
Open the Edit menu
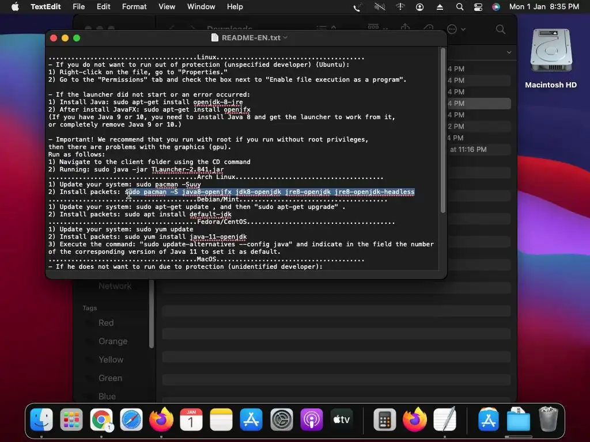103,7
